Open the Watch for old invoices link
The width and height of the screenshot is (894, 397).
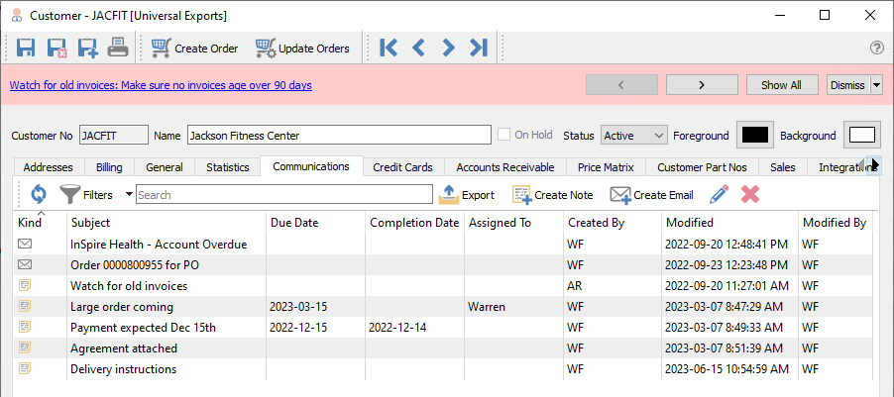click(161, 85)
